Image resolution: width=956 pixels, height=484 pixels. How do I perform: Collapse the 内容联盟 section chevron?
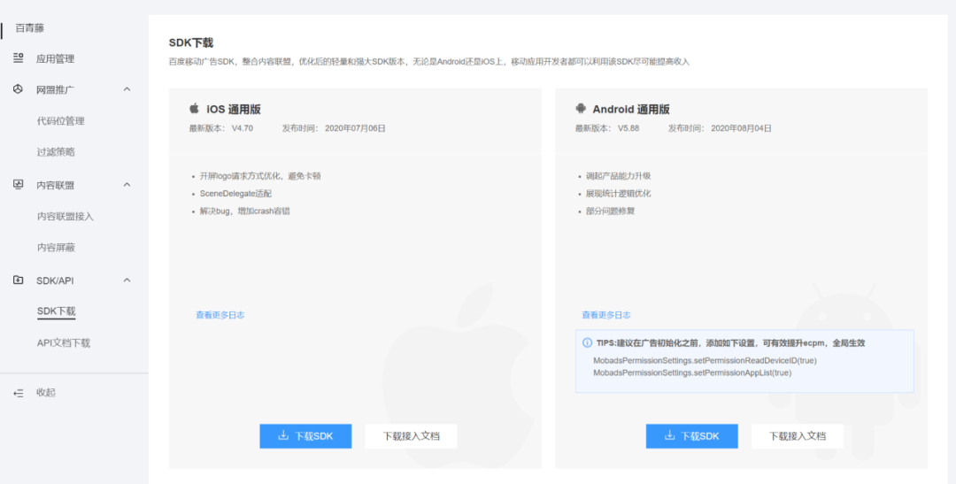[127, 184]
